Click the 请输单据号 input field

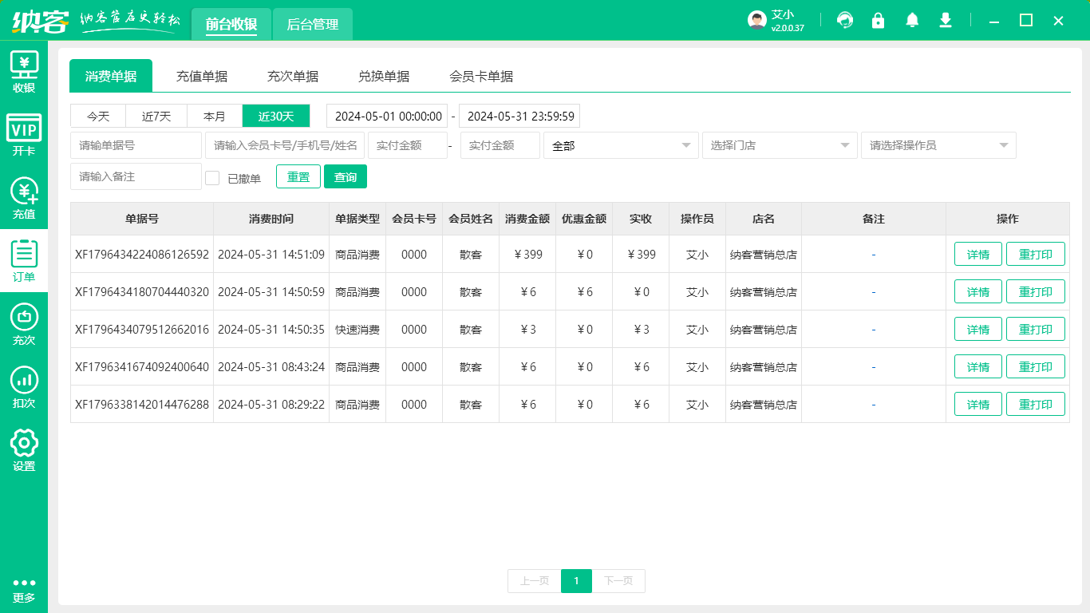click(x=136, y=145)
